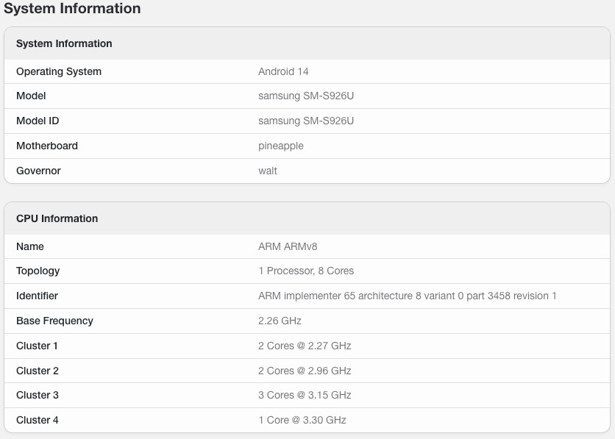Click the Base Frequency label
Viewport: 615px width, 439px height.
pyautogui.click(x=54, y=321)
